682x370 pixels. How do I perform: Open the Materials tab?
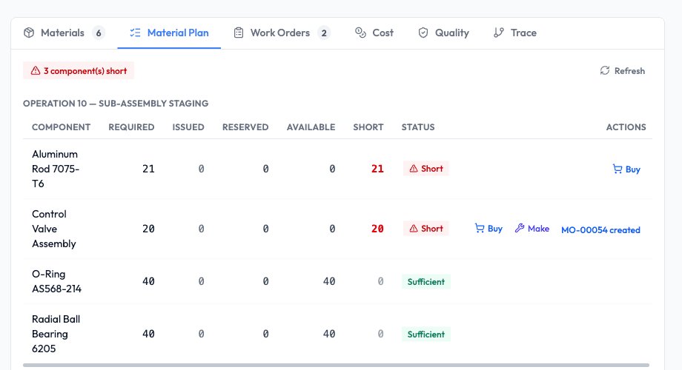(x=64, y=33)
